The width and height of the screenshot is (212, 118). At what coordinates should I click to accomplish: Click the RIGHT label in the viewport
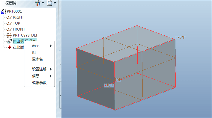click(x=109, y=85)
